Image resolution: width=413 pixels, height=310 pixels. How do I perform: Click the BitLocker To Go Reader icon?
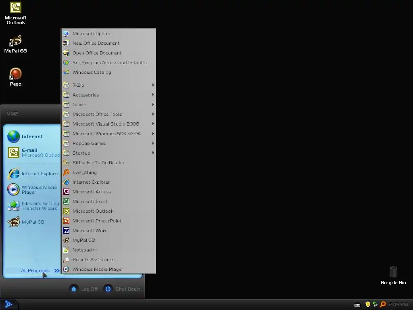pos(66,163)
